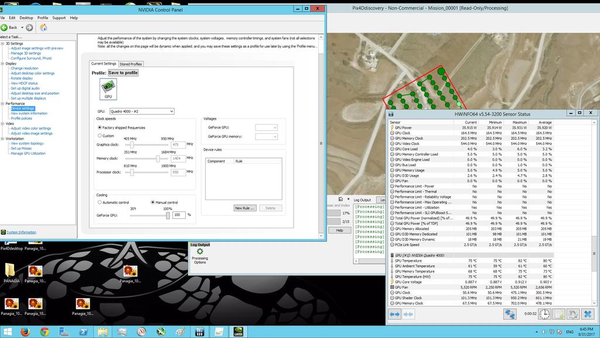600x338 pixels.
Task: Open Paint from the taskbar
Action: point(180,332)
